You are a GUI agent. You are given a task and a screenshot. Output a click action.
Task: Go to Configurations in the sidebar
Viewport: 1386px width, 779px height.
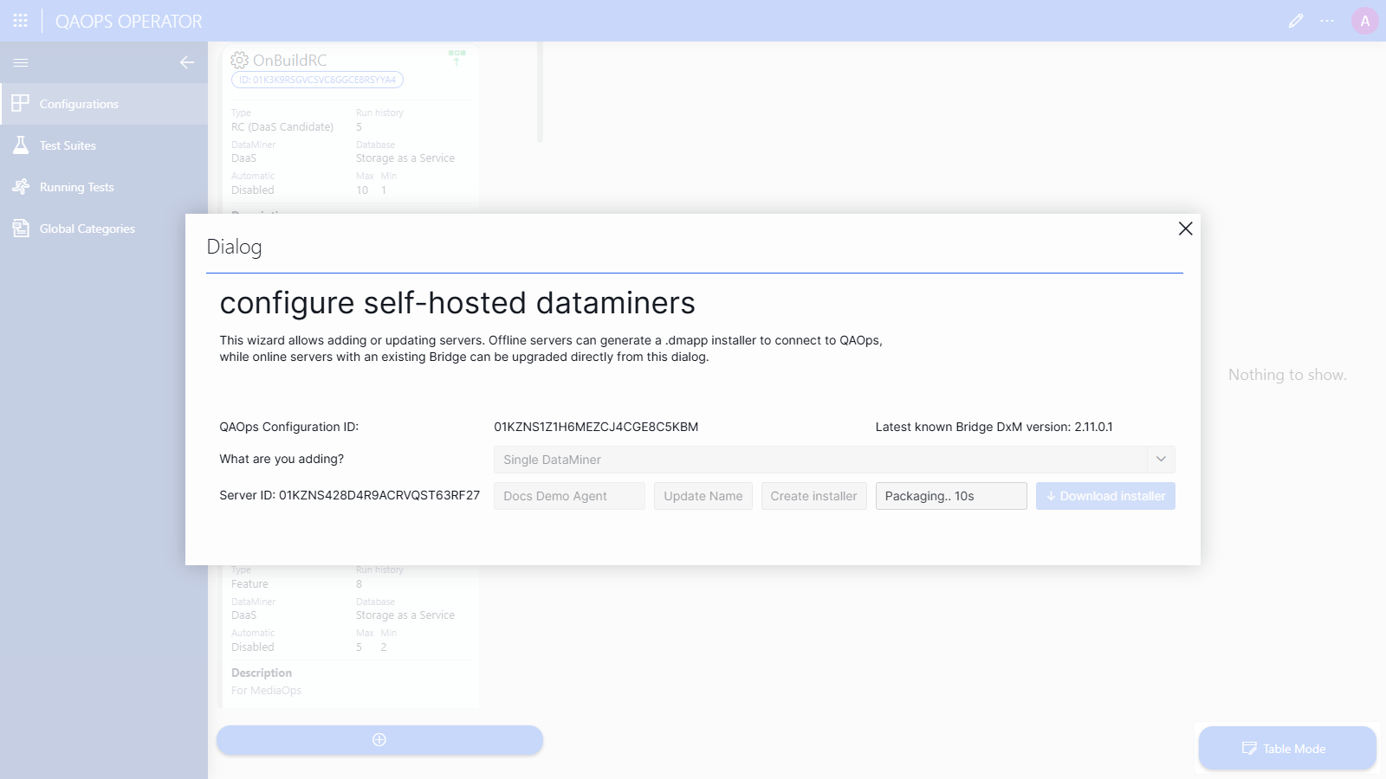coord(104,104)
